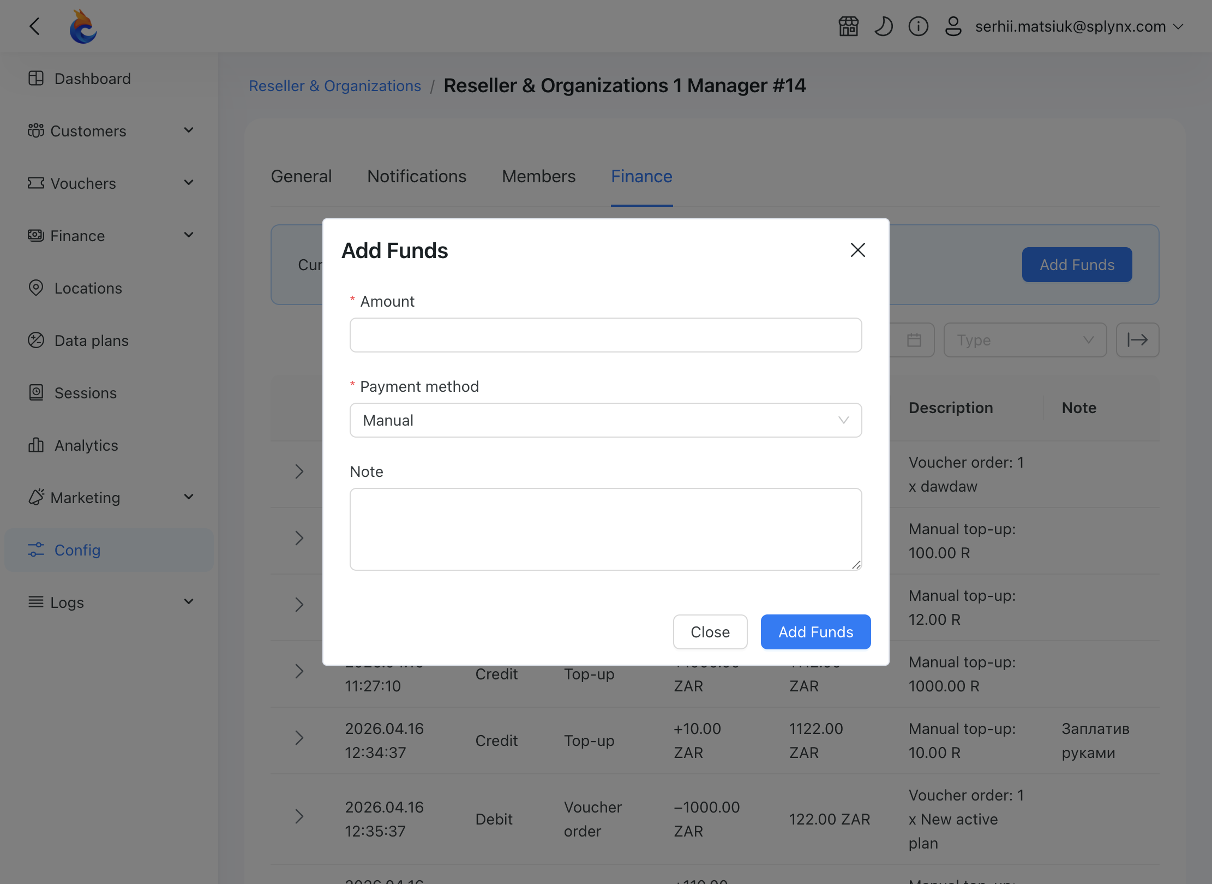Click the Заплатив руками note cell
Viewport: 1212px width, 884px height.
pyautogui.click(x=1095, y=740)
